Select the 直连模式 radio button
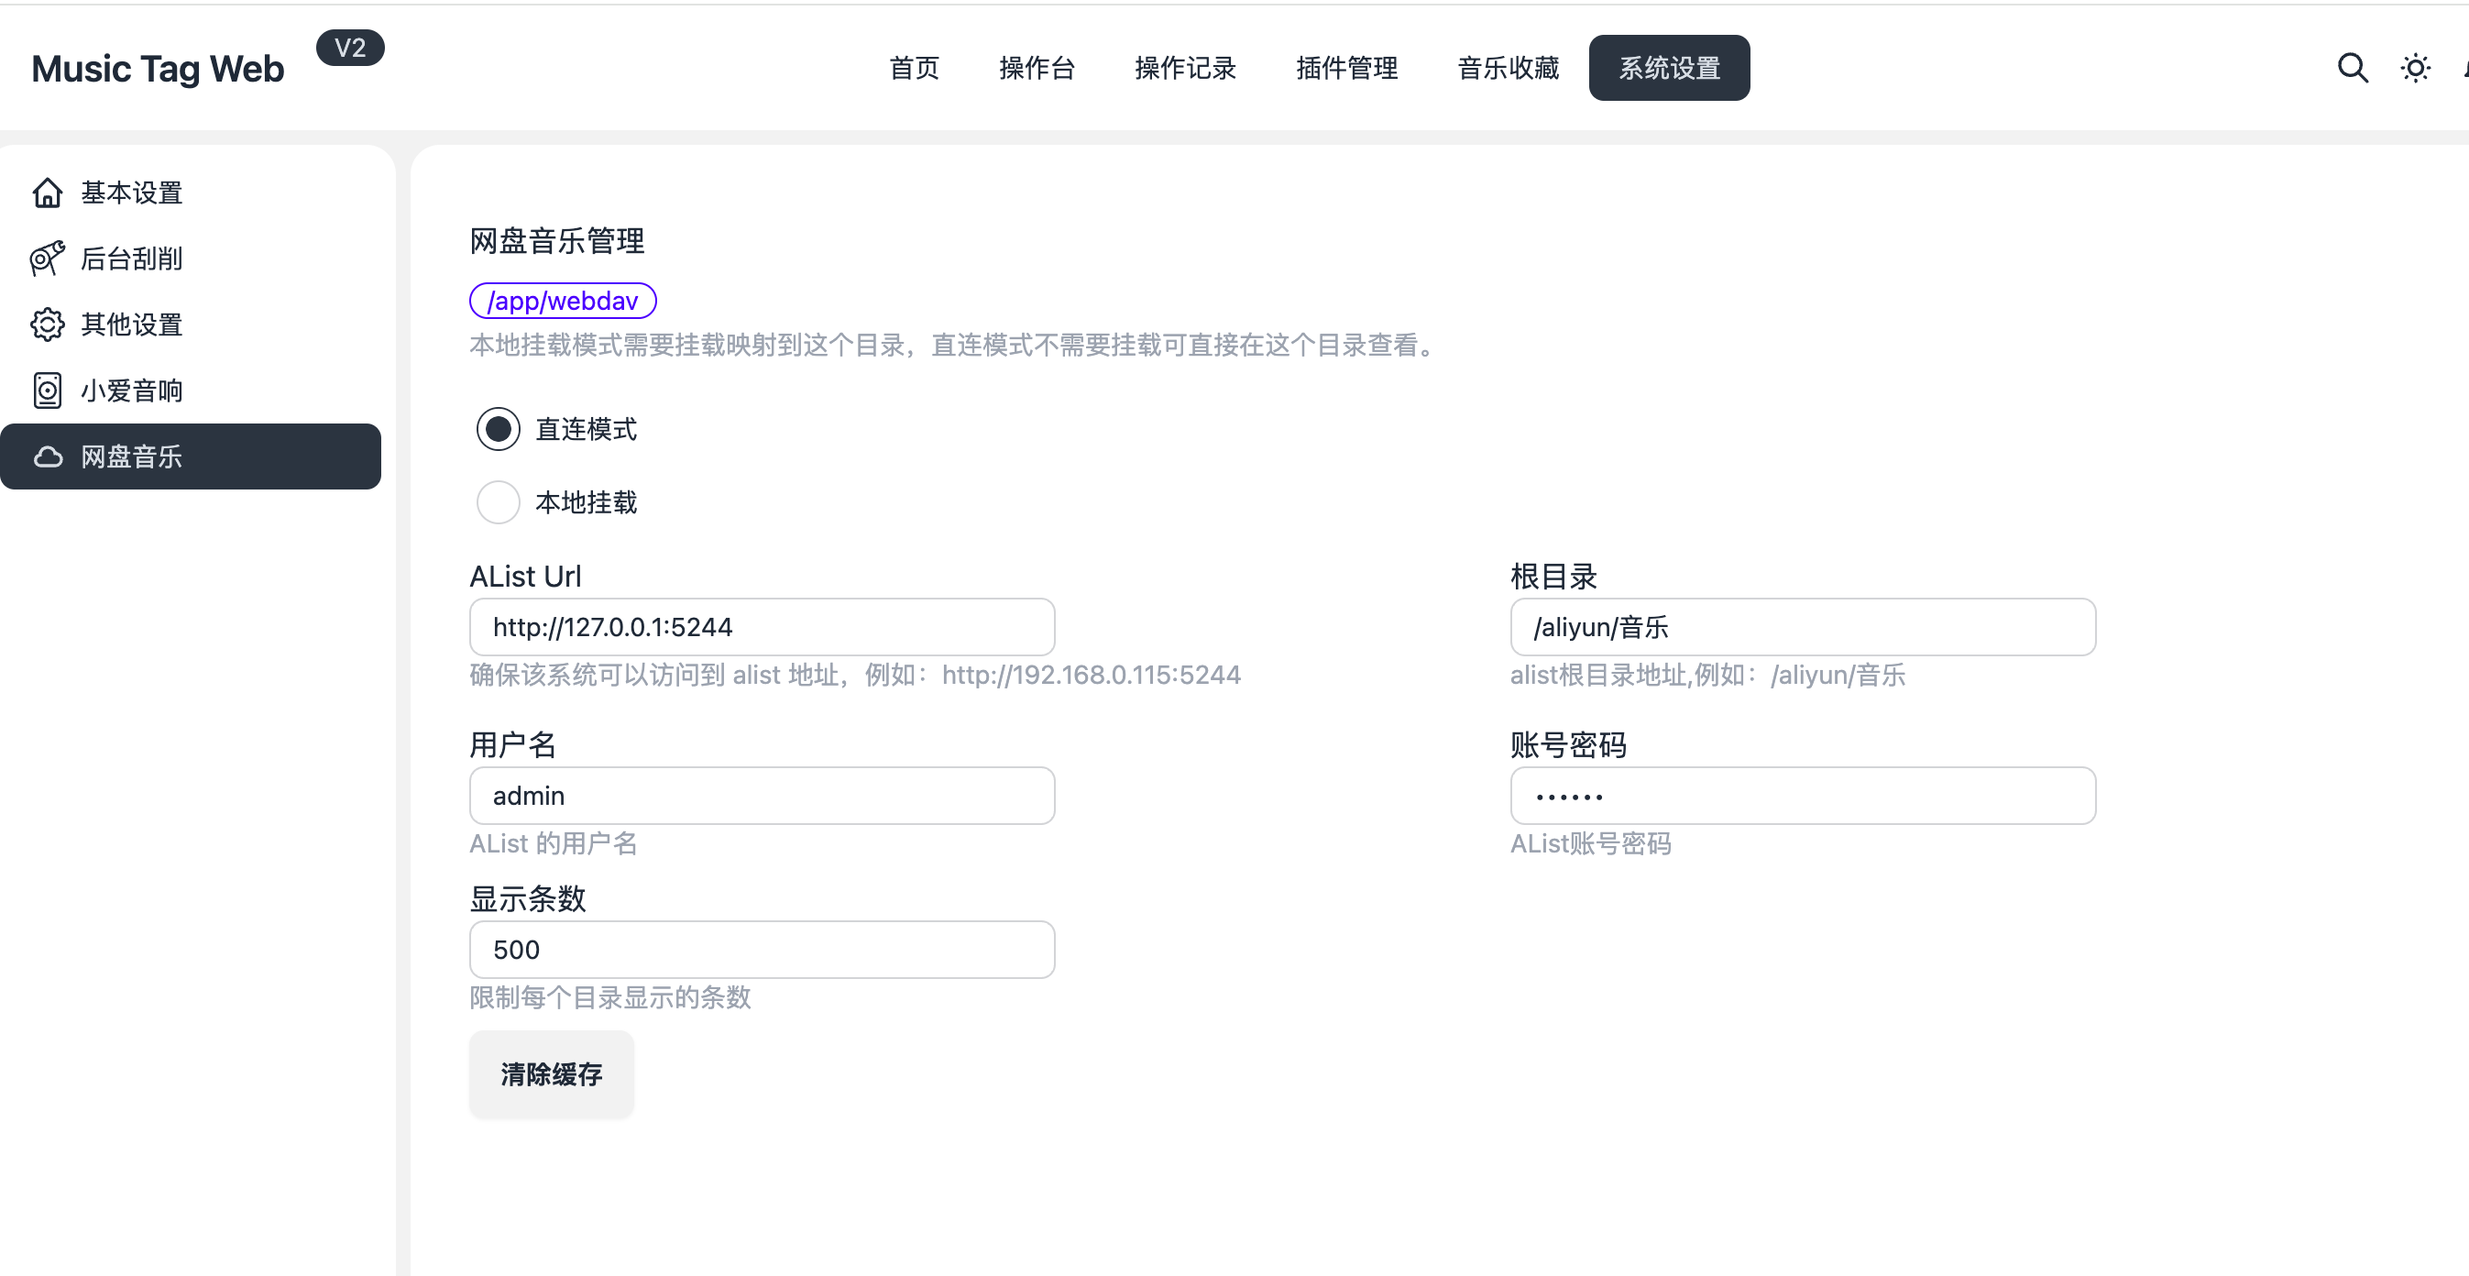Viewport: 2469px width, 1276px height. (x=499, y=428)
